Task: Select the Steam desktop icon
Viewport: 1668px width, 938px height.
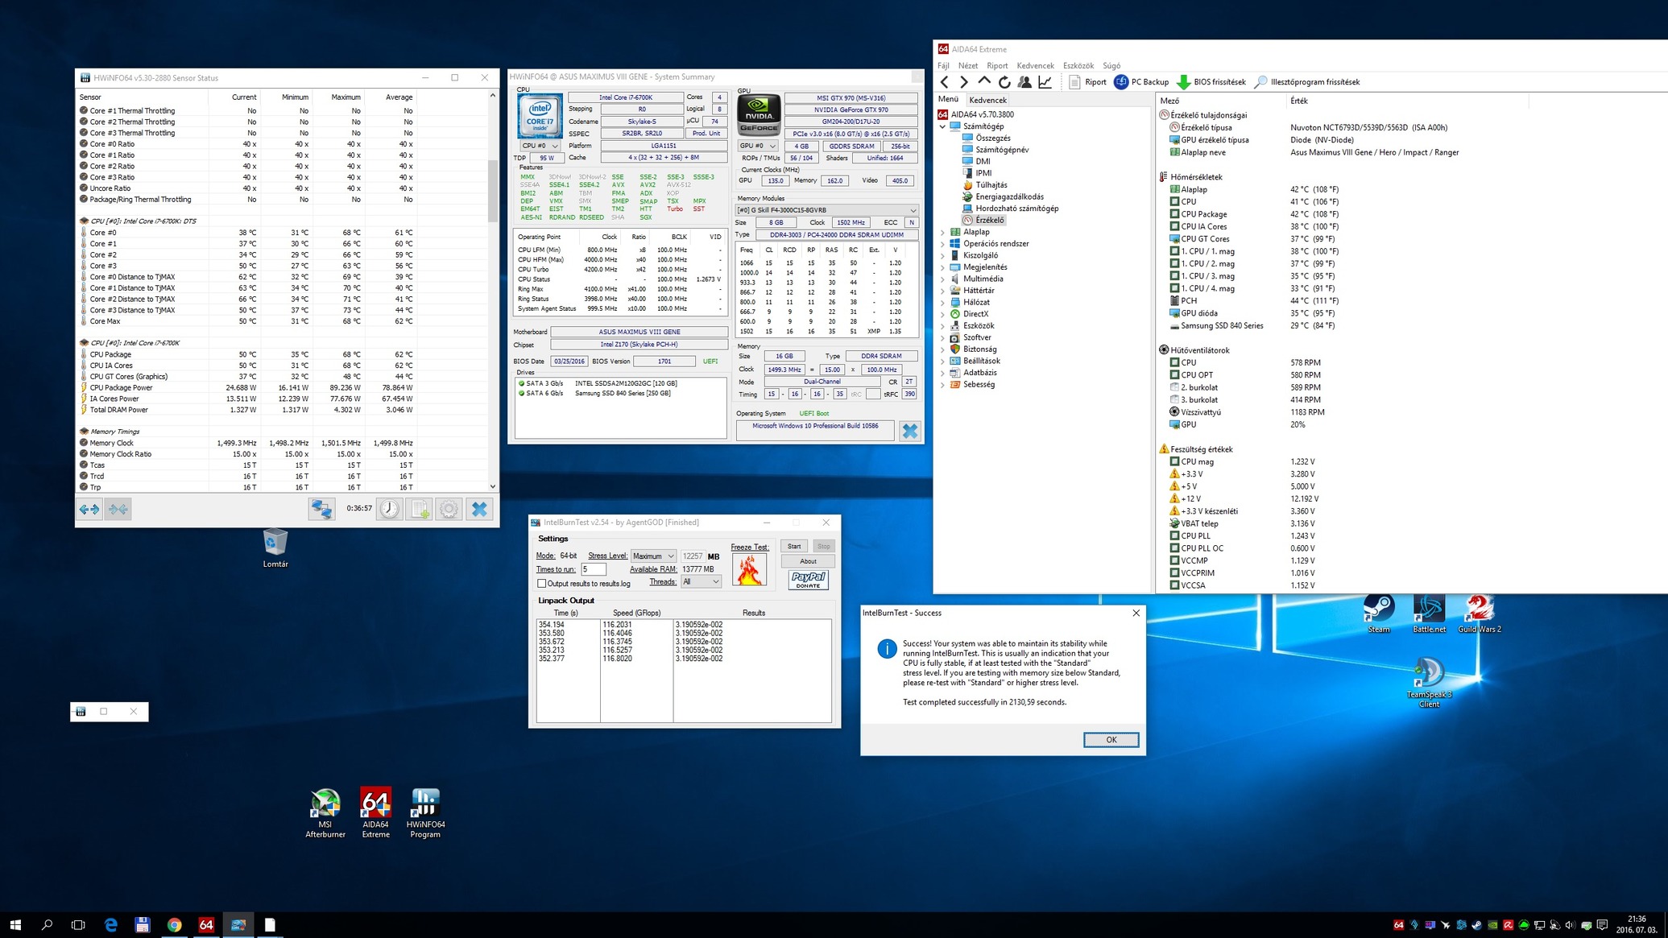Action: (1379, 614)
